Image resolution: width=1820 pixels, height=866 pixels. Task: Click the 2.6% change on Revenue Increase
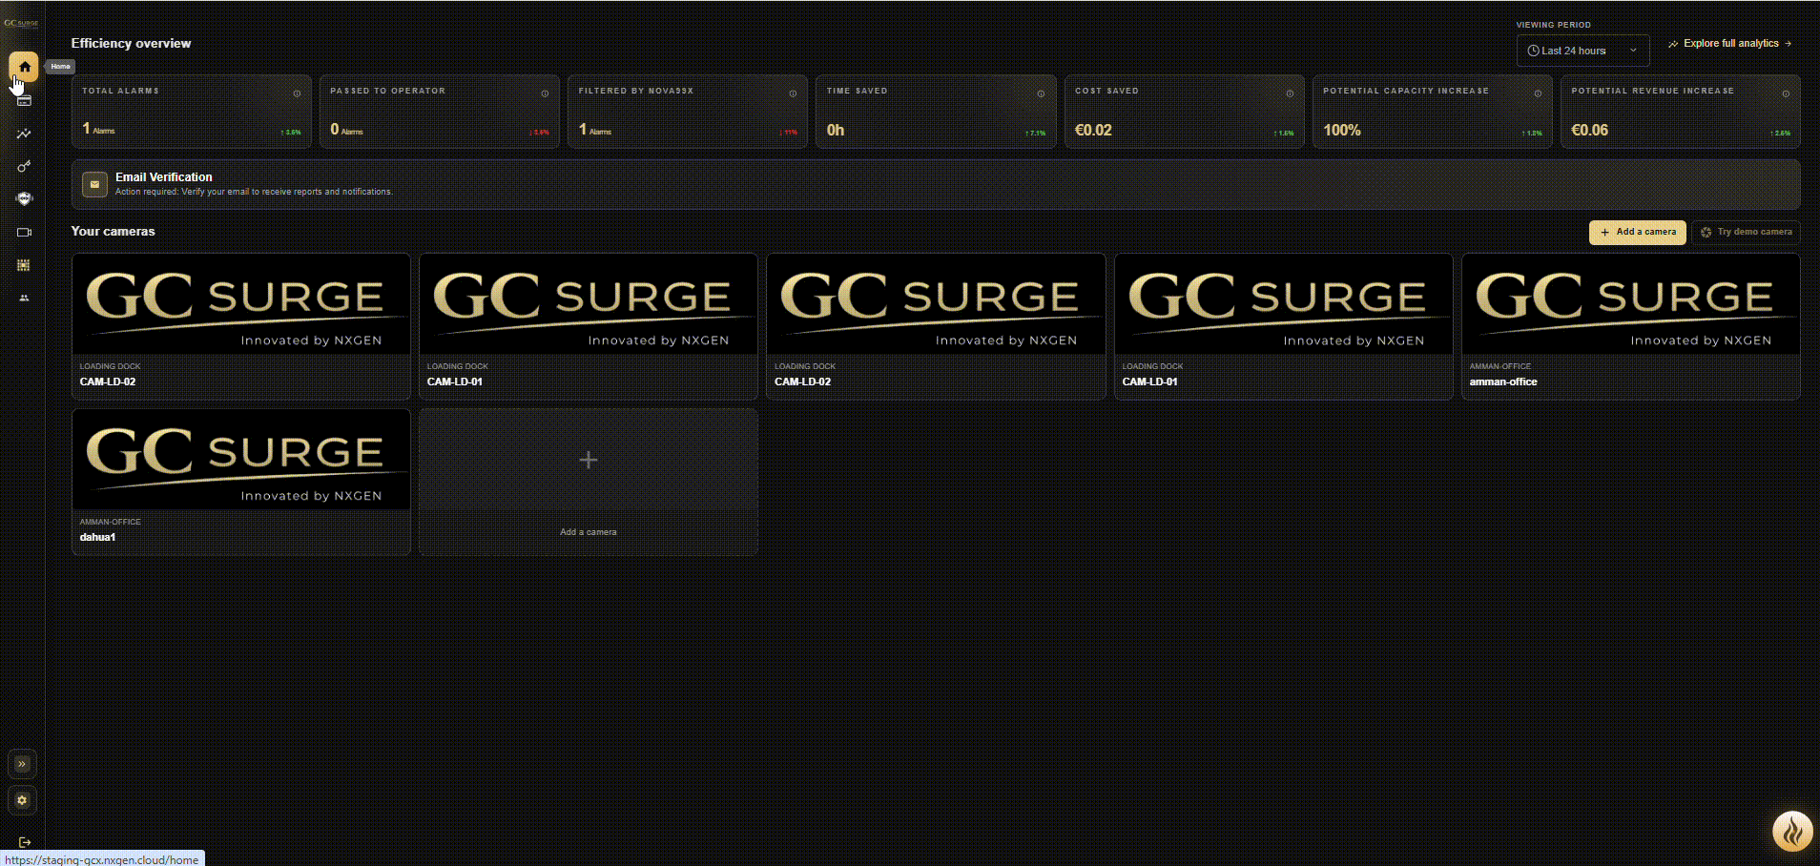[x=1780, y=134]
